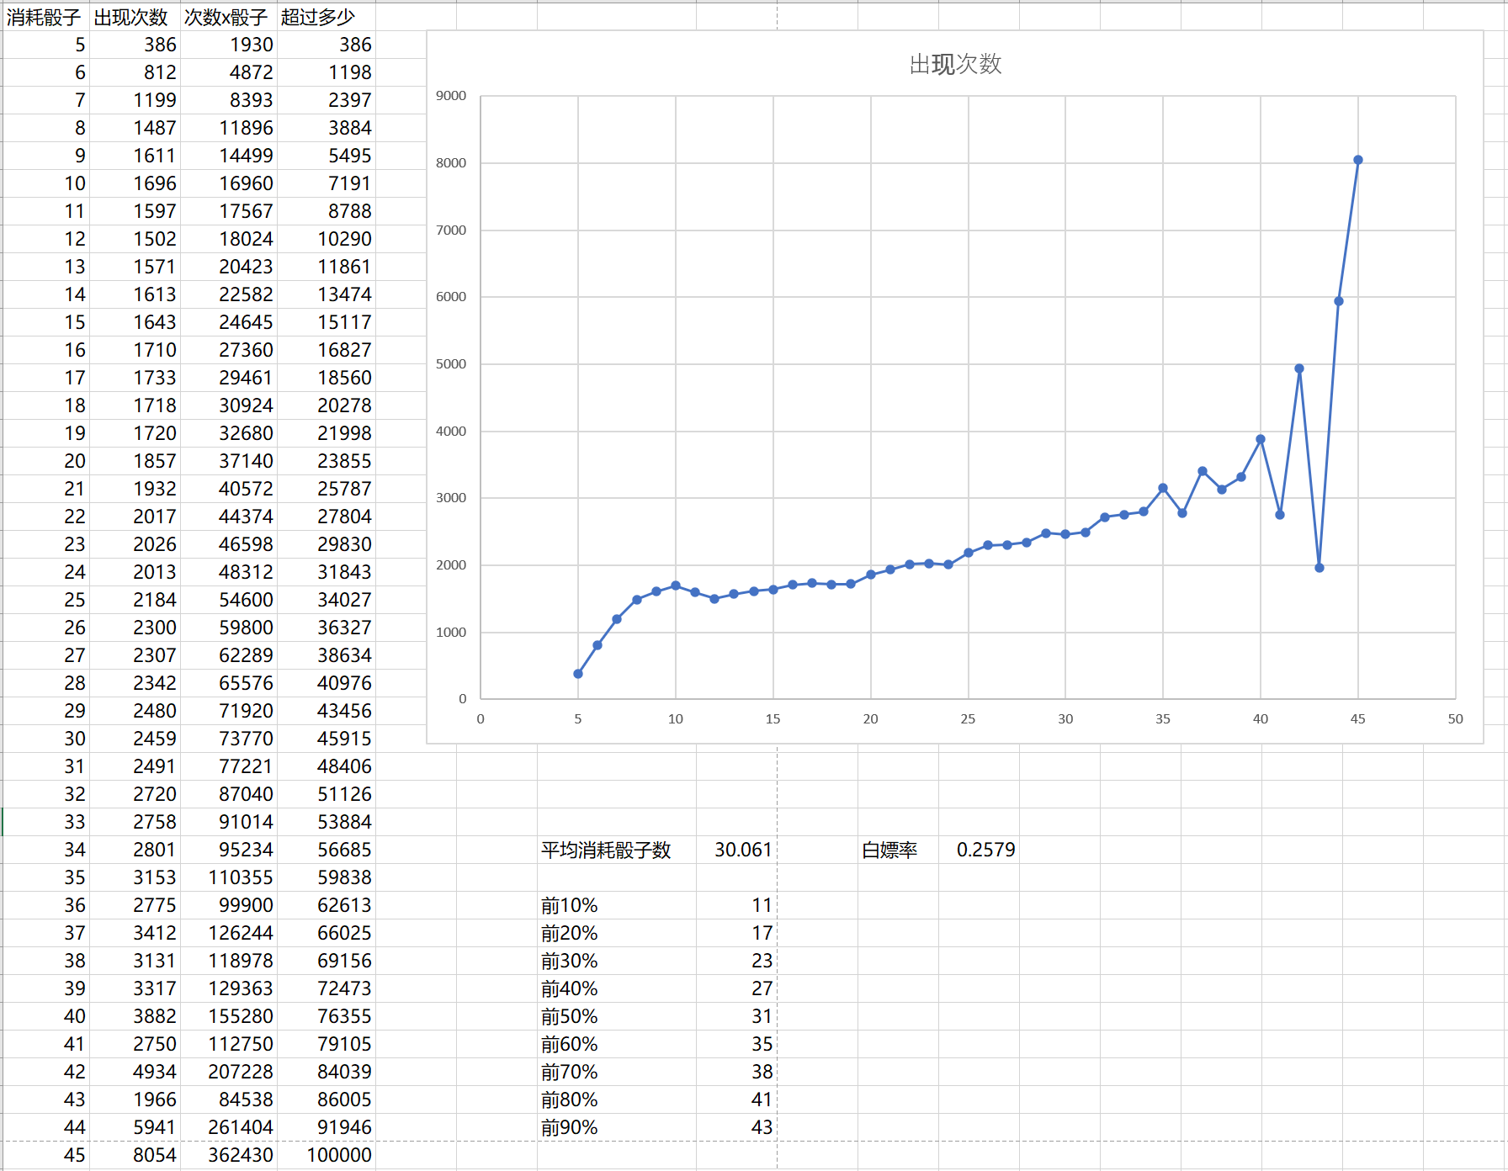
Task: Click cell with value 54600
Action: [228, 600]
